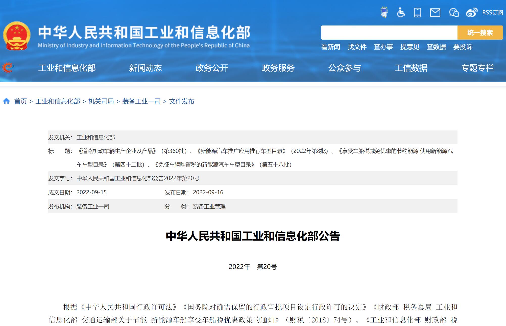Click the 分类 value 装备工业管理

point(209,207)
